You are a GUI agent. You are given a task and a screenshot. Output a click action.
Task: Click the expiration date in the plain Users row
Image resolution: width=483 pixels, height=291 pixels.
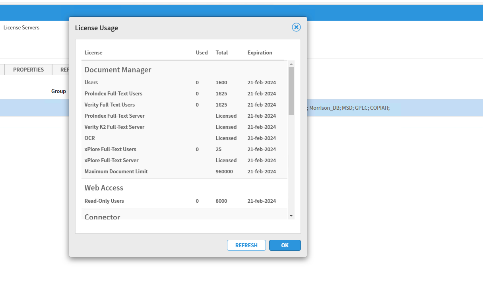pos(262,82)
